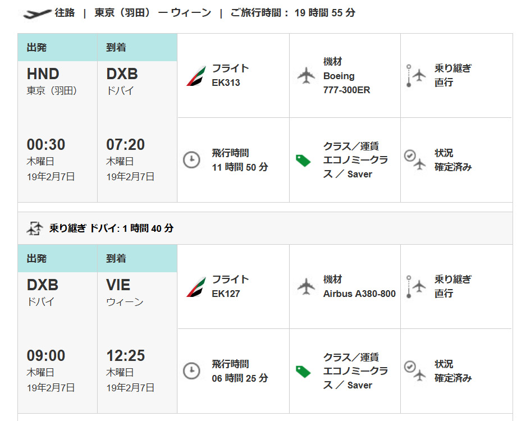
Task: Click Emirates logo next to flight EK313
Action: 196,76
